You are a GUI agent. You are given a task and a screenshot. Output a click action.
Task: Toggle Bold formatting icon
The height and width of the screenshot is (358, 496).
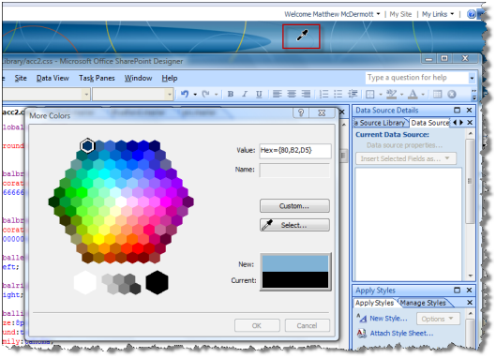pyautogui.click(x=231, y=94)
